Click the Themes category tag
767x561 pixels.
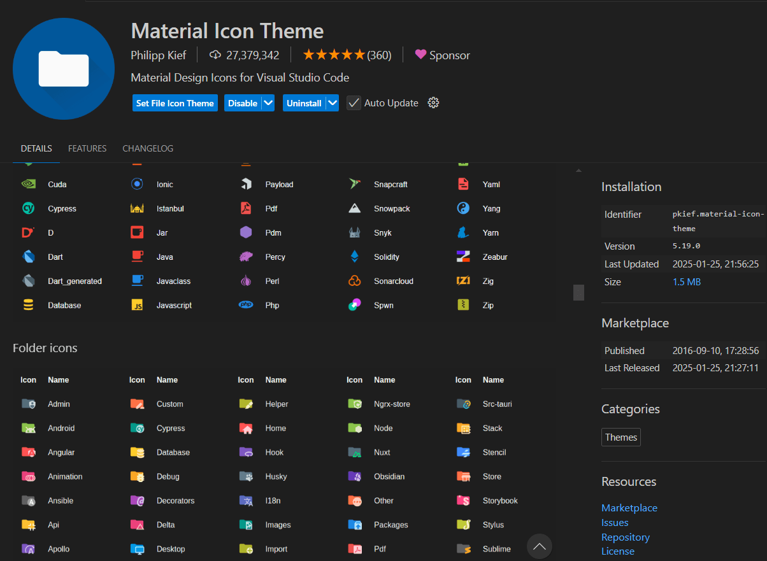621,437
